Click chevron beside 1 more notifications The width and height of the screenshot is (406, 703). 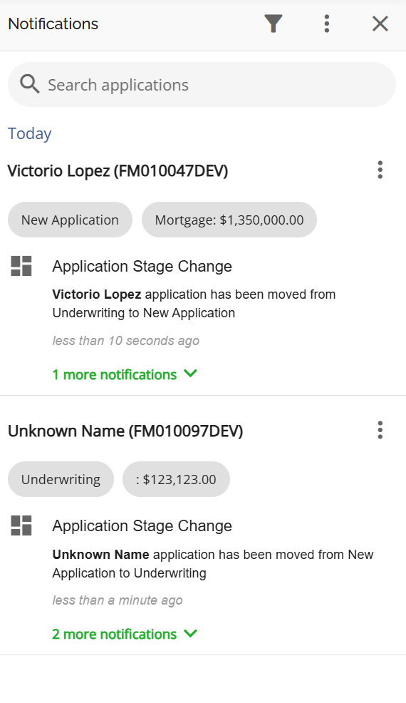(x=190, y=374)
